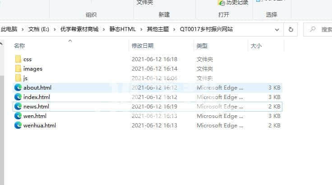Sort files by 大小 column header

[256, 45]
